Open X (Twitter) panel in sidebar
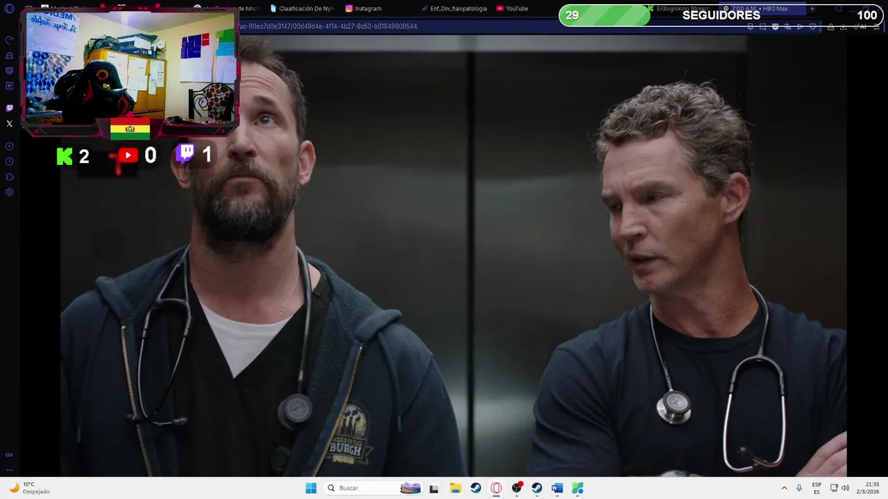This screenshot has width=888, height=499. pyautogui.click(x=9, y=123)
